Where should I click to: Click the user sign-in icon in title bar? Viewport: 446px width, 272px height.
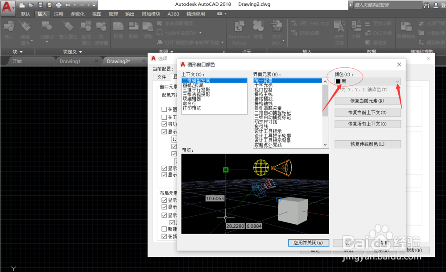click(436, 5)
